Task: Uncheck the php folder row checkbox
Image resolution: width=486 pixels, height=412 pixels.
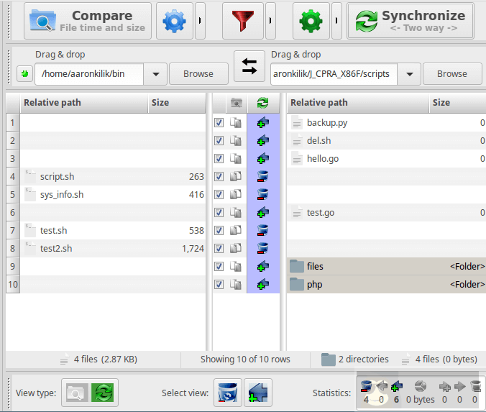Action: pos(219,285)
